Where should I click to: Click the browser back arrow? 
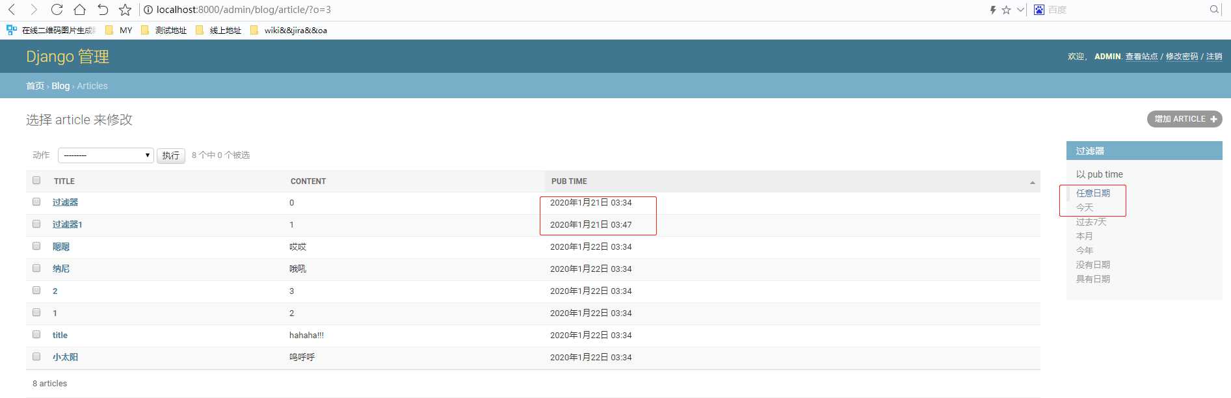pos(12,10)
